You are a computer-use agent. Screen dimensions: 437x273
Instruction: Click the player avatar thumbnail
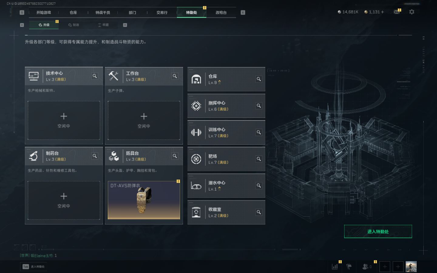(411, 267)
